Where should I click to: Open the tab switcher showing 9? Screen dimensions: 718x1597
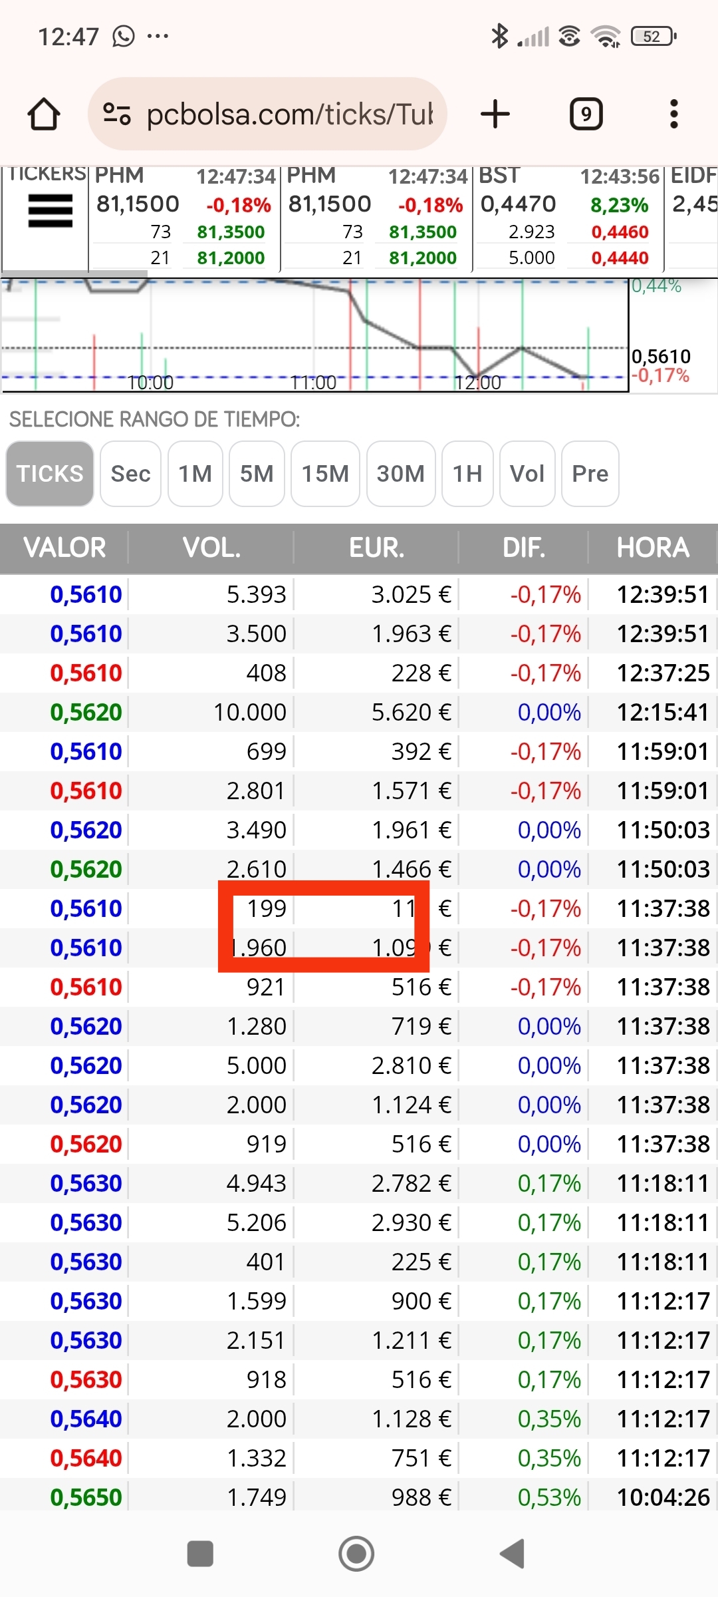[x=586, y=114]
